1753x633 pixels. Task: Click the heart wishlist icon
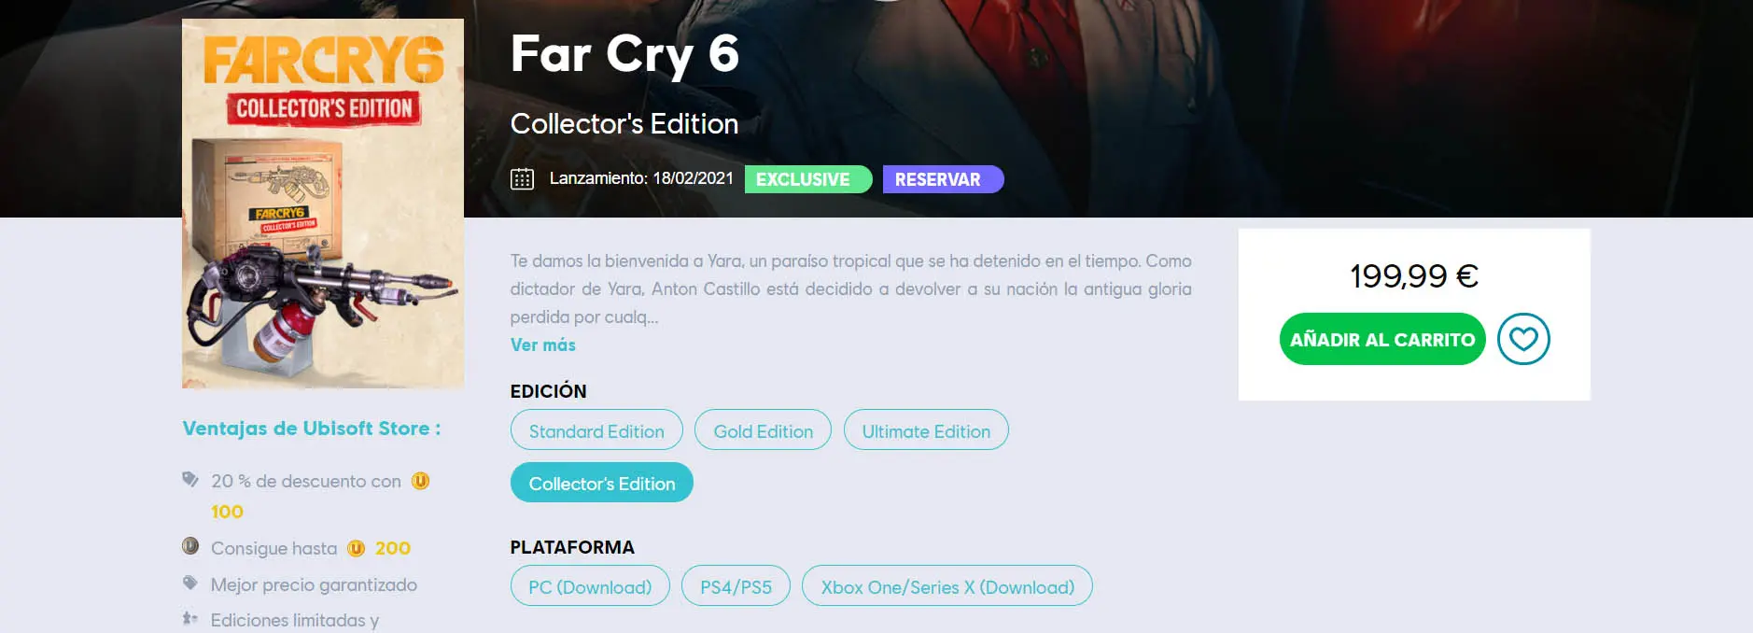tap(1523, 339)
